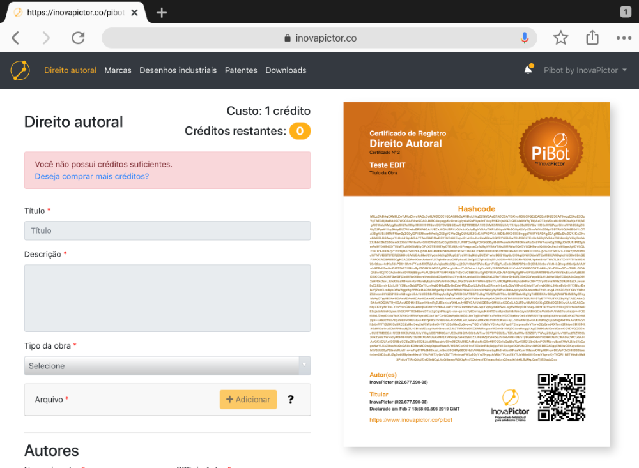This screenshot has height=468, width=639.
Task: Open the Tipo da obra Selecione dropdown
Action: tap(167, 366)
